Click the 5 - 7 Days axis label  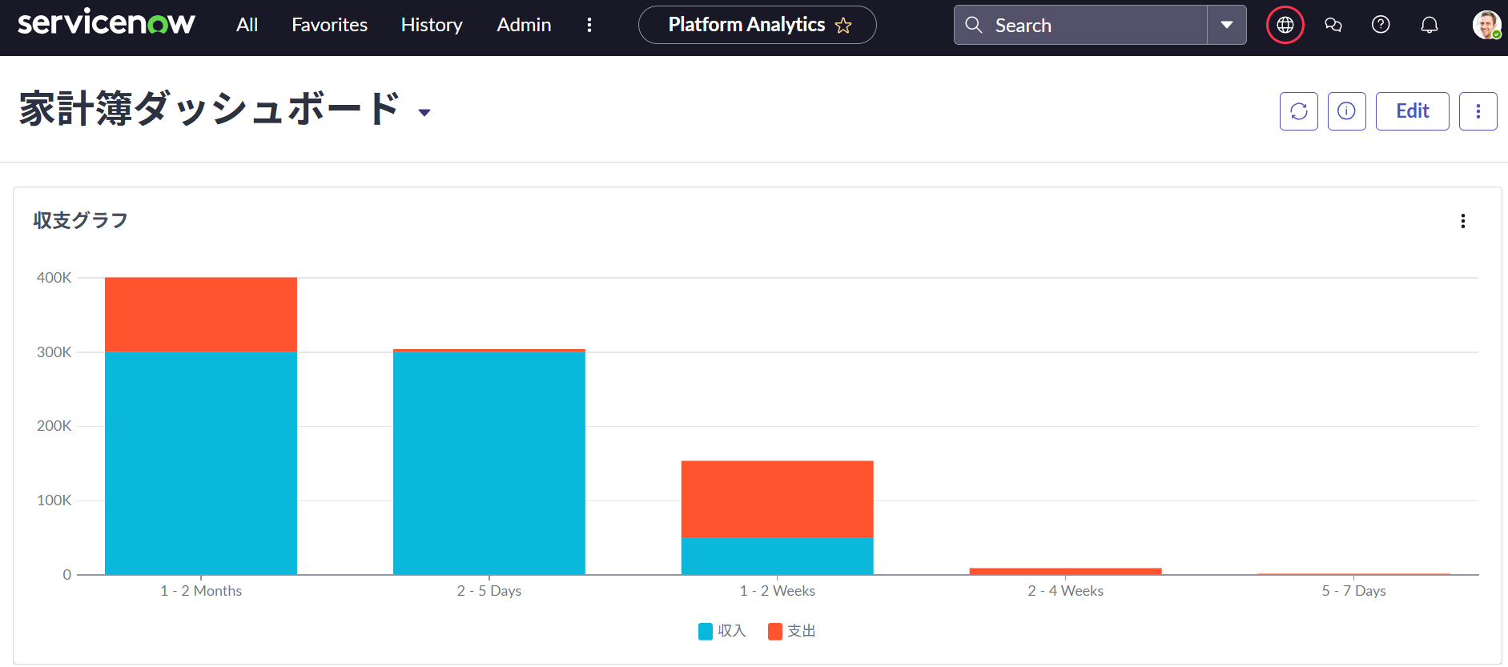click(x=1354, y=591)
